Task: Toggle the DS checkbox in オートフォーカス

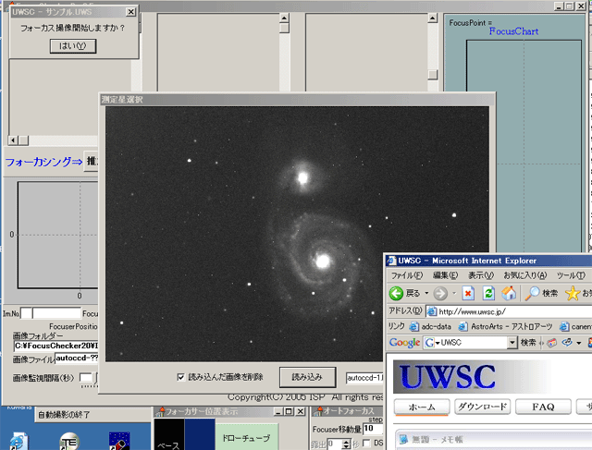Action: point(366,444)
